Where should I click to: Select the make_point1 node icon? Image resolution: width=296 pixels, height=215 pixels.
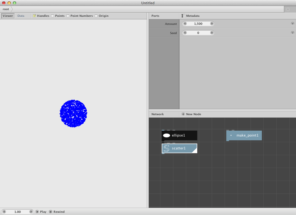[231, 135]
